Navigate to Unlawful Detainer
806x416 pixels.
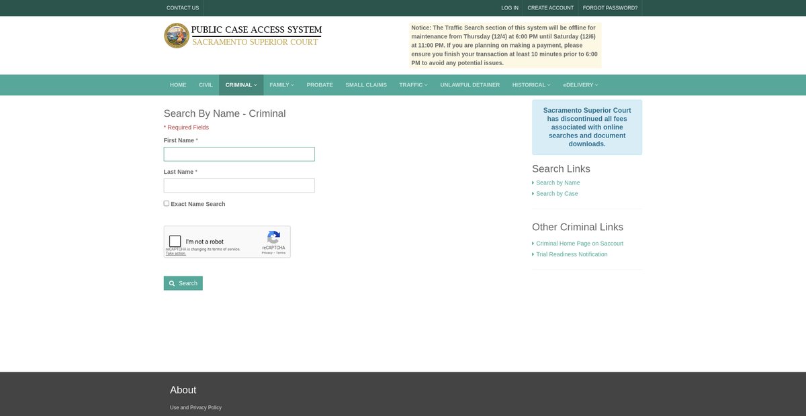[x=470, y=85]
